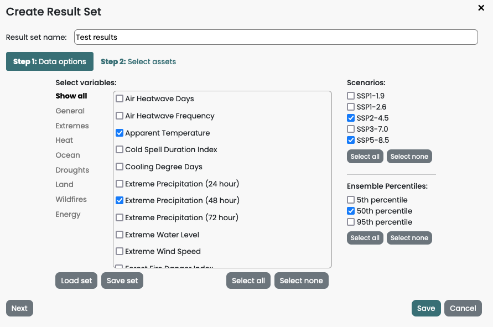Click the Next button
The image size is (493, 327).
[x=19, y=308]
